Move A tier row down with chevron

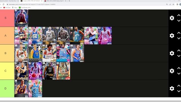point(179,38)
